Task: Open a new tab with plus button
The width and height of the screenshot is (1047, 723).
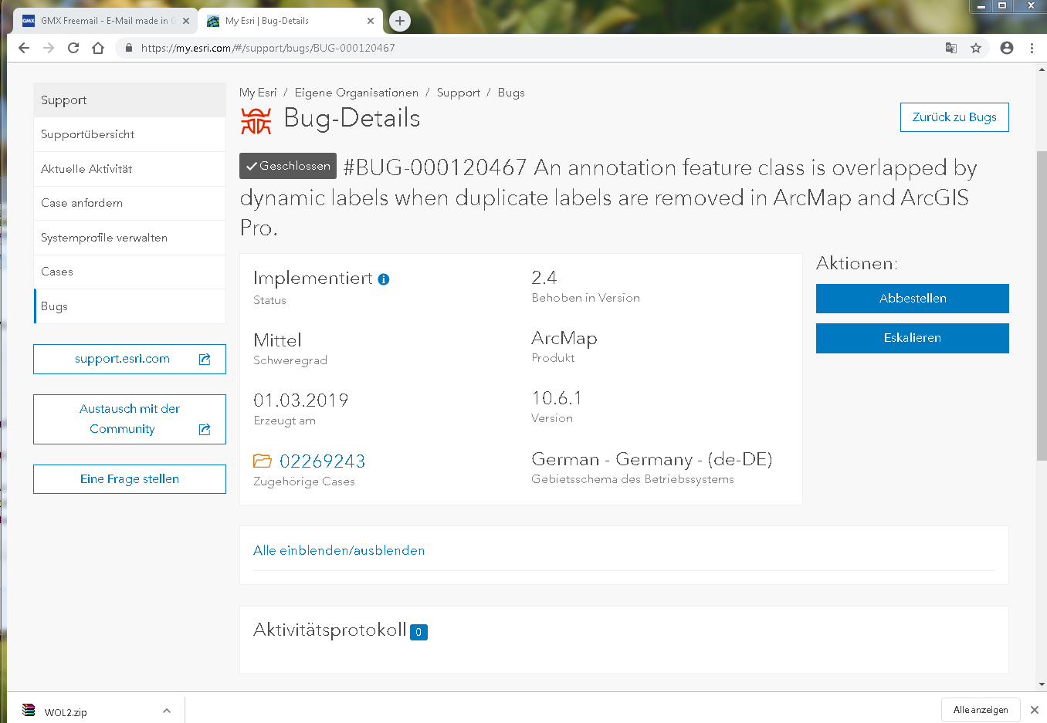Action: pyautogui.click(x=399, y=21)
